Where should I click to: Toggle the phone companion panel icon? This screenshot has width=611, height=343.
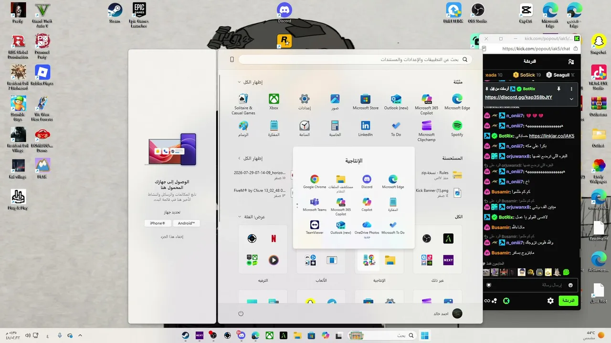click(x=232, y=60)
